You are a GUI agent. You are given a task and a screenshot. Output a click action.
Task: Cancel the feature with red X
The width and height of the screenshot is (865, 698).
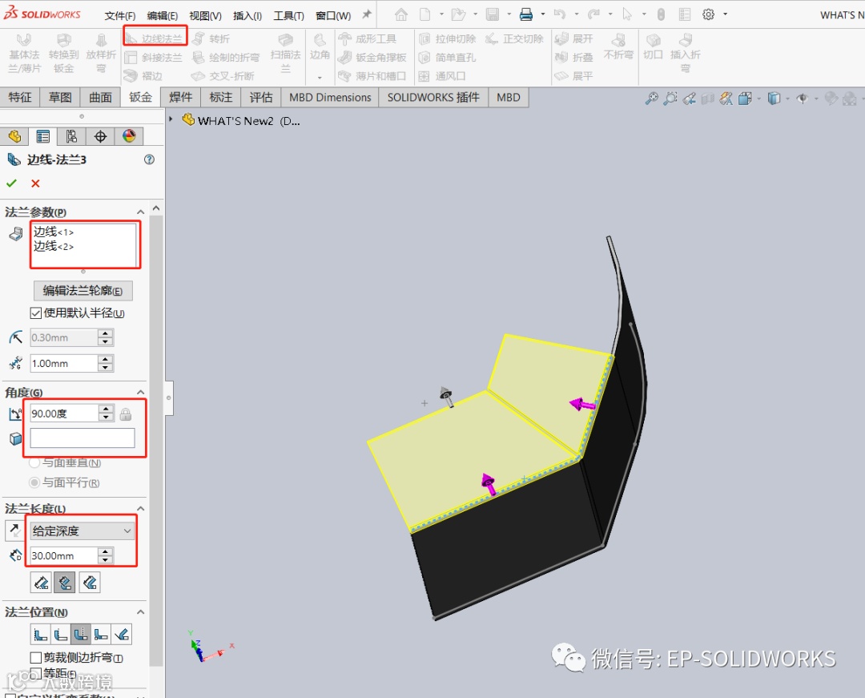(x=35, y=184)
